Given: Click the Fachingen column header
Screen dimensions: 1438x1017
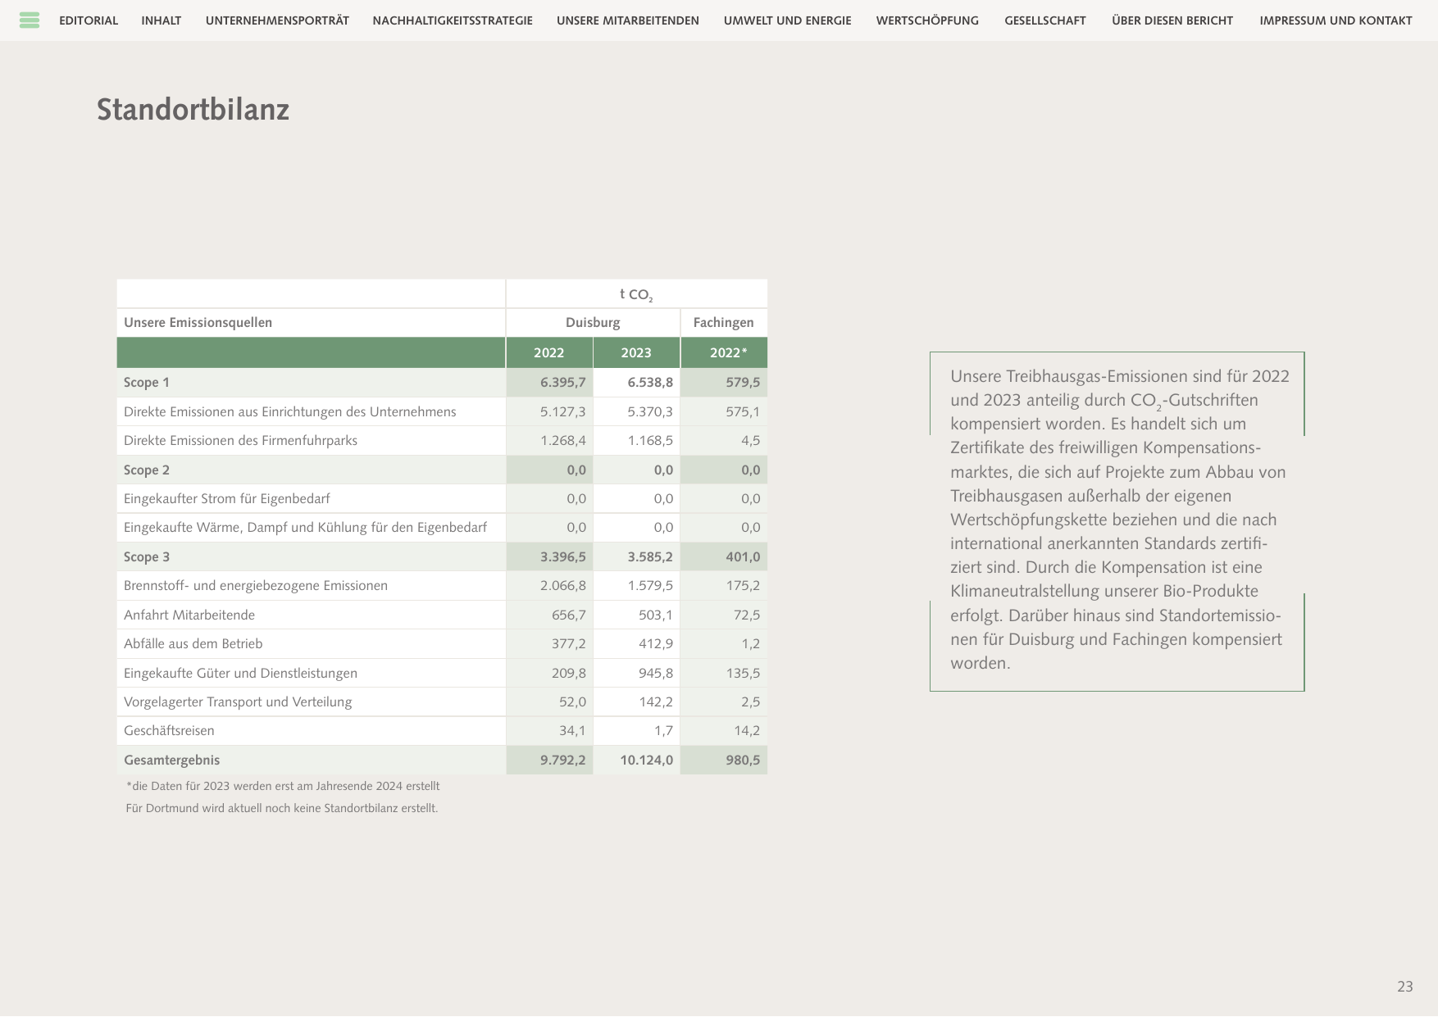Looking at the screenshot, I should point(724,323).
